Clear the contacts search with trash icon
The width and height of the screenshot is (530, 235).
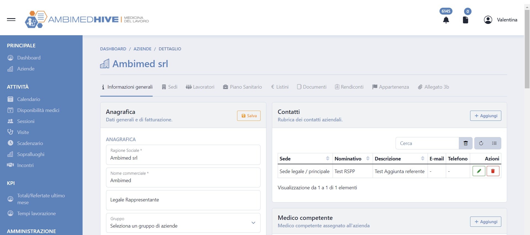466,143
